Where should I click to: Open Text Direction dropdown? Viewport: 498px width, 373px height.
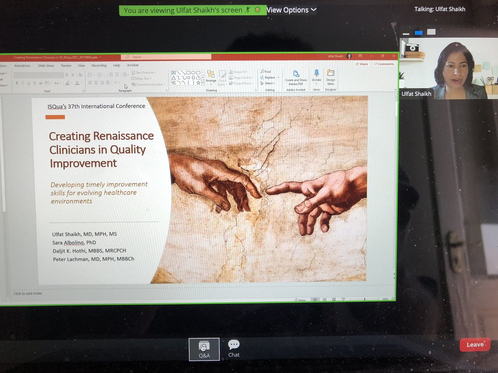[x=144, y=73]
